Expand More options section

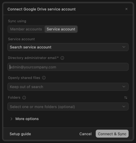(24, 119)
